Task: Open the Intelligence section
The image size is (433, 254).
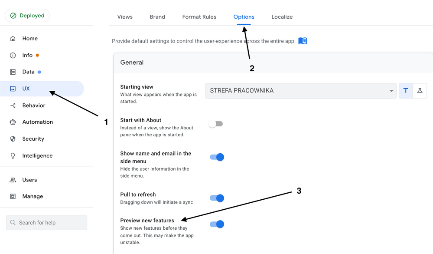Action: click(37, 156)
